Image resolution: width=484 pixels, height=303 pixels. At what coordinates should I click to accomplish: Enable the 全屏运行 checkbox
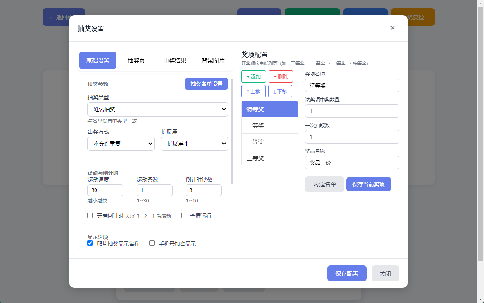184,215
